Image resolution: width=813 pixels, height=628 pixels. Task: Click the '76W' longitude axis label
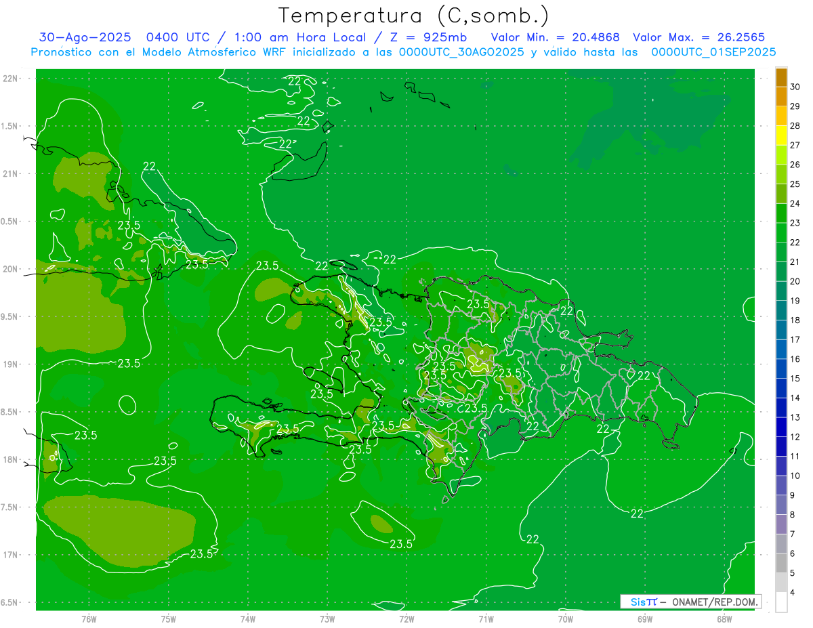(89, 619)
